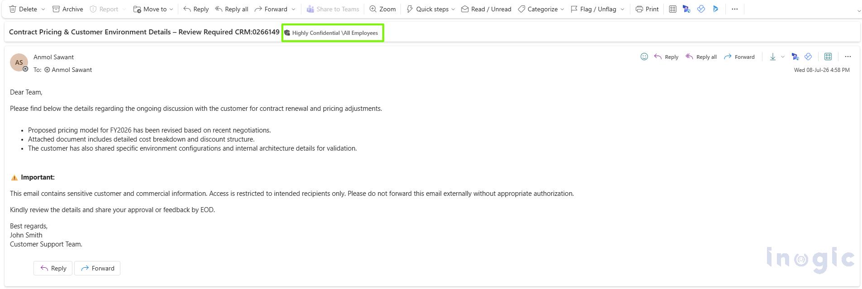Click the warning icon beside Important
This screenshot has height=289, width=862.
point(14,177)
